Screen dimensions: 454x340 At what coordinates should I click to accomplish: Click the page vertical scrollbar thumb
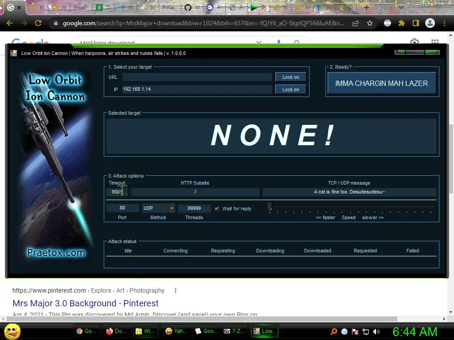(x=450, y=159)
